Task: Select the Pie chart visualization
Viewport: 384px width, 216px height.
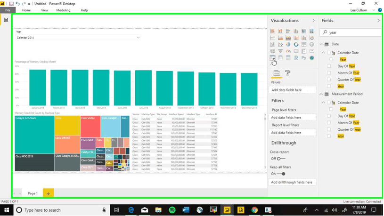Action: tap(288, 45)
